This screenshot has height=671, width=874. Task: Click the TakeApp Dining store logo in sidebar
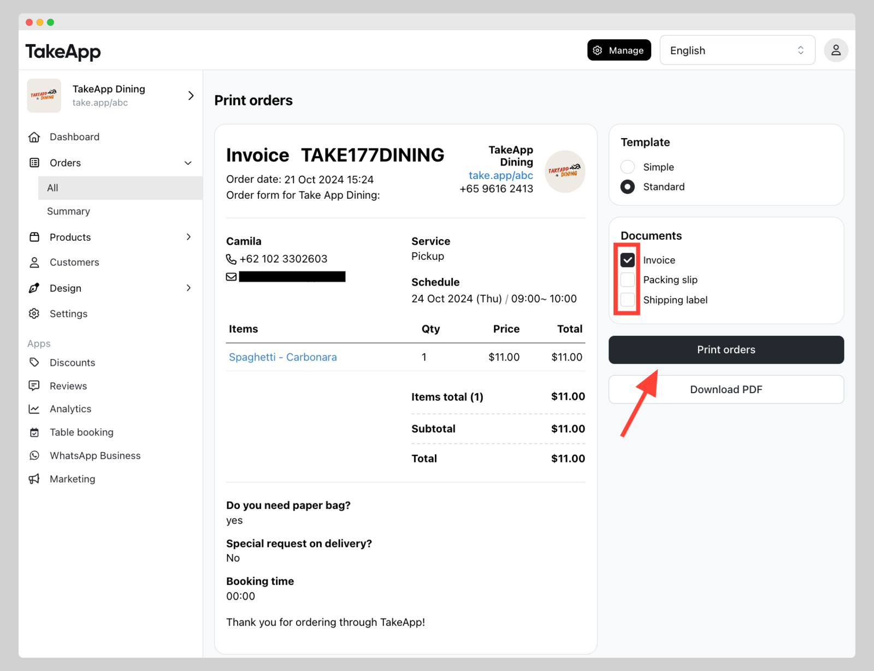pos(44,96)
